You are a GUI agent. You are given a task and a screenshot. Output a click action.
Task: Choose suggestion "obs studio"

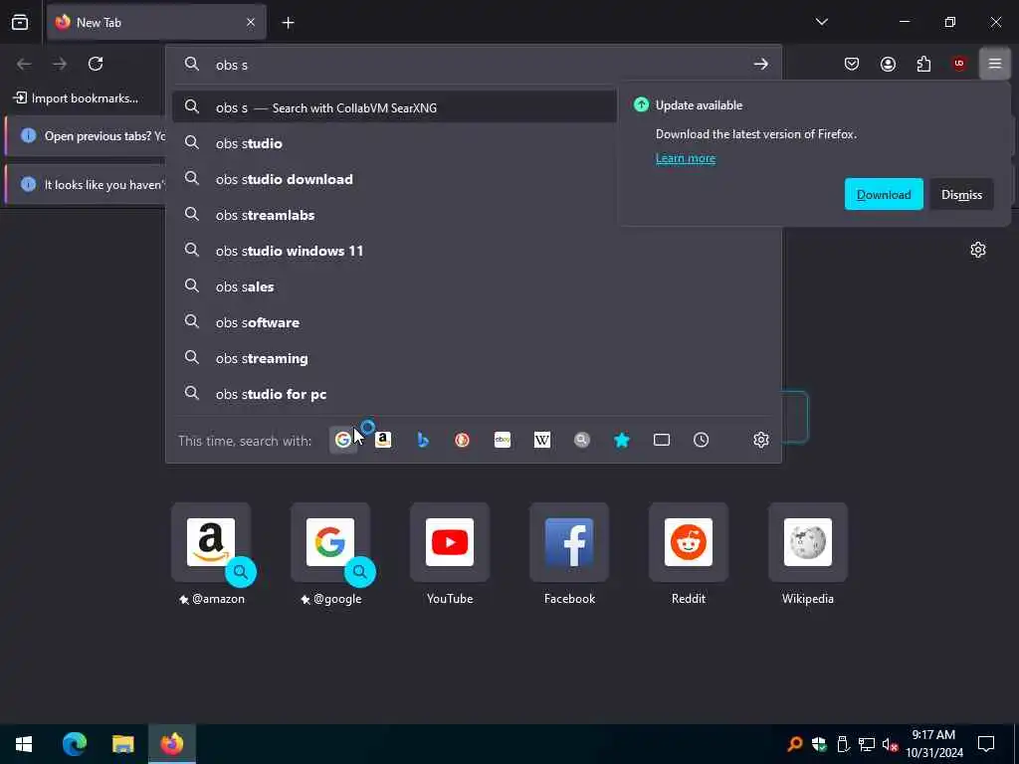click(x=473, y=143)
